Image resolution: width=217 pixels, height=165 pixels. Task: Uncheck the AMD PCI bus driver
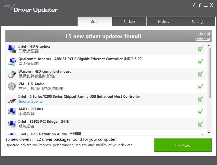pyautogui.click(x=200, y=111)
